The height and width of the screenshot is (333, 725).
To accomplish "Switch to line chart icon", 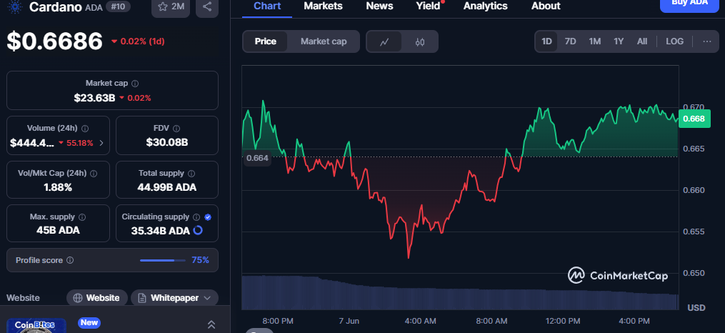I will 384,41.
